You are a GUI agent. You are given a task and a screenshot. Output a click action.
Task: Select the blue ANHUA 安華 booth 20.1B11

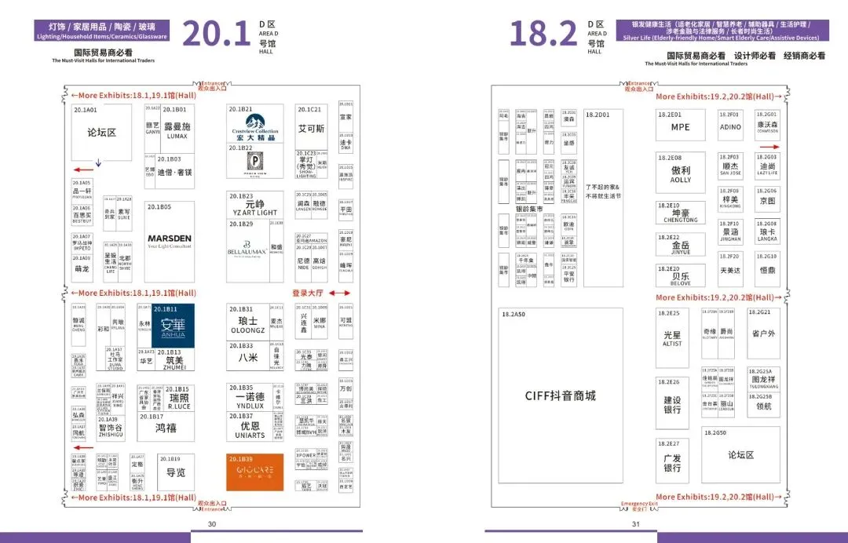pos(173,326)
